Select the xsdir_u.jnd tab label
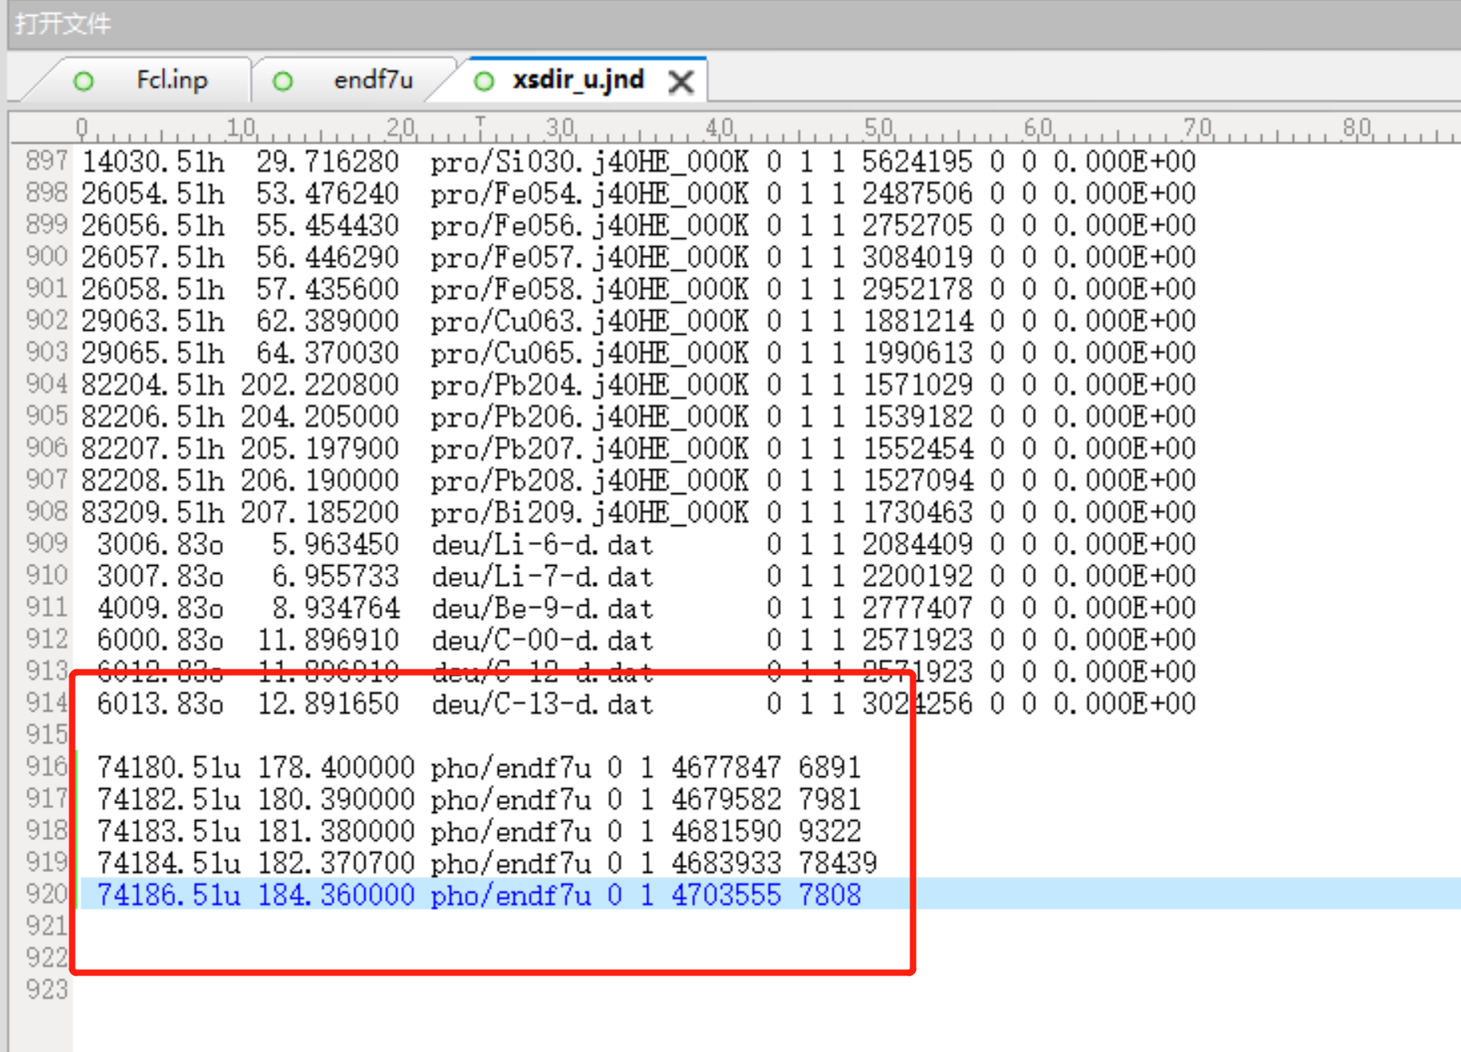1461x1052 pixels. coord(578,80)
